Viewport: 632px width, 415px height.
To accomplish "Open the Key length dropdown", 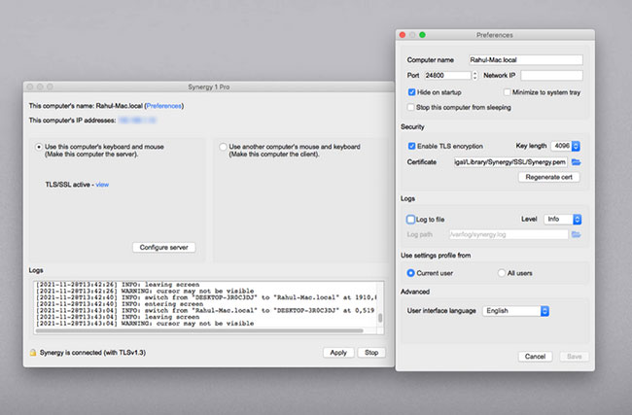I will [x=563, y=145].
